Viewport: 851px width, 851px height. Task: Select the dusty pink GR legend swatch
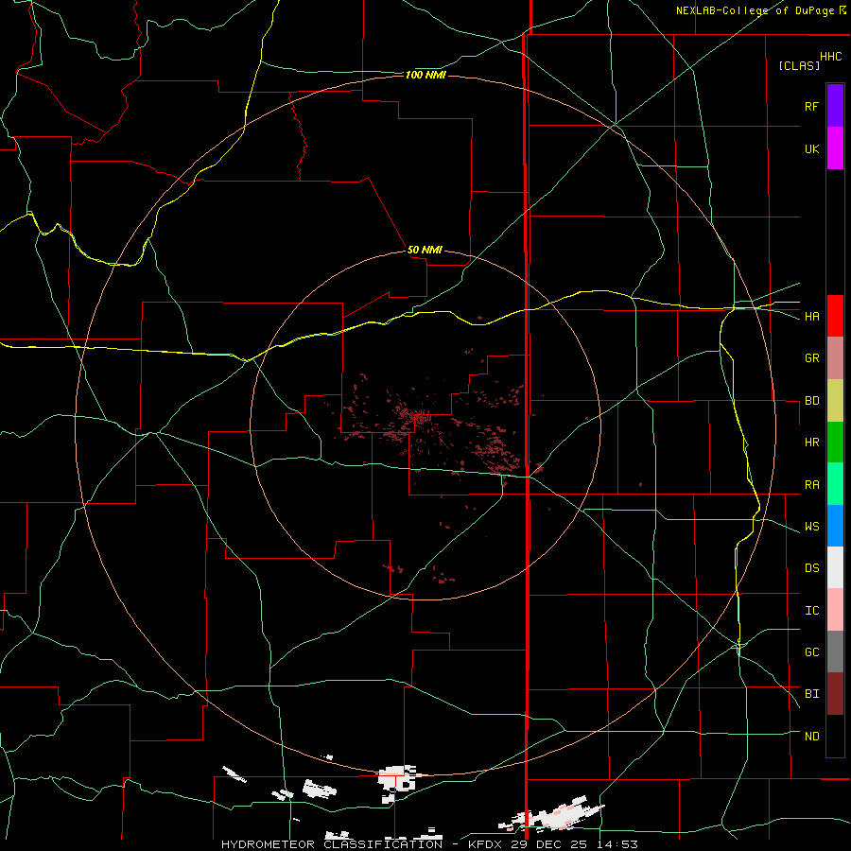(835, 358)
